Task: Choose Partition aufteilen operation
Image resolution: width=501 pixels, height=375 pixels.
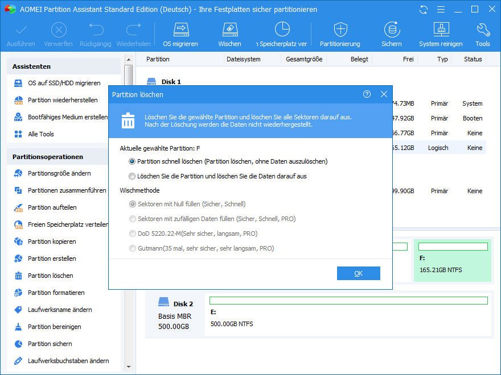Action: tap(46, 207)
